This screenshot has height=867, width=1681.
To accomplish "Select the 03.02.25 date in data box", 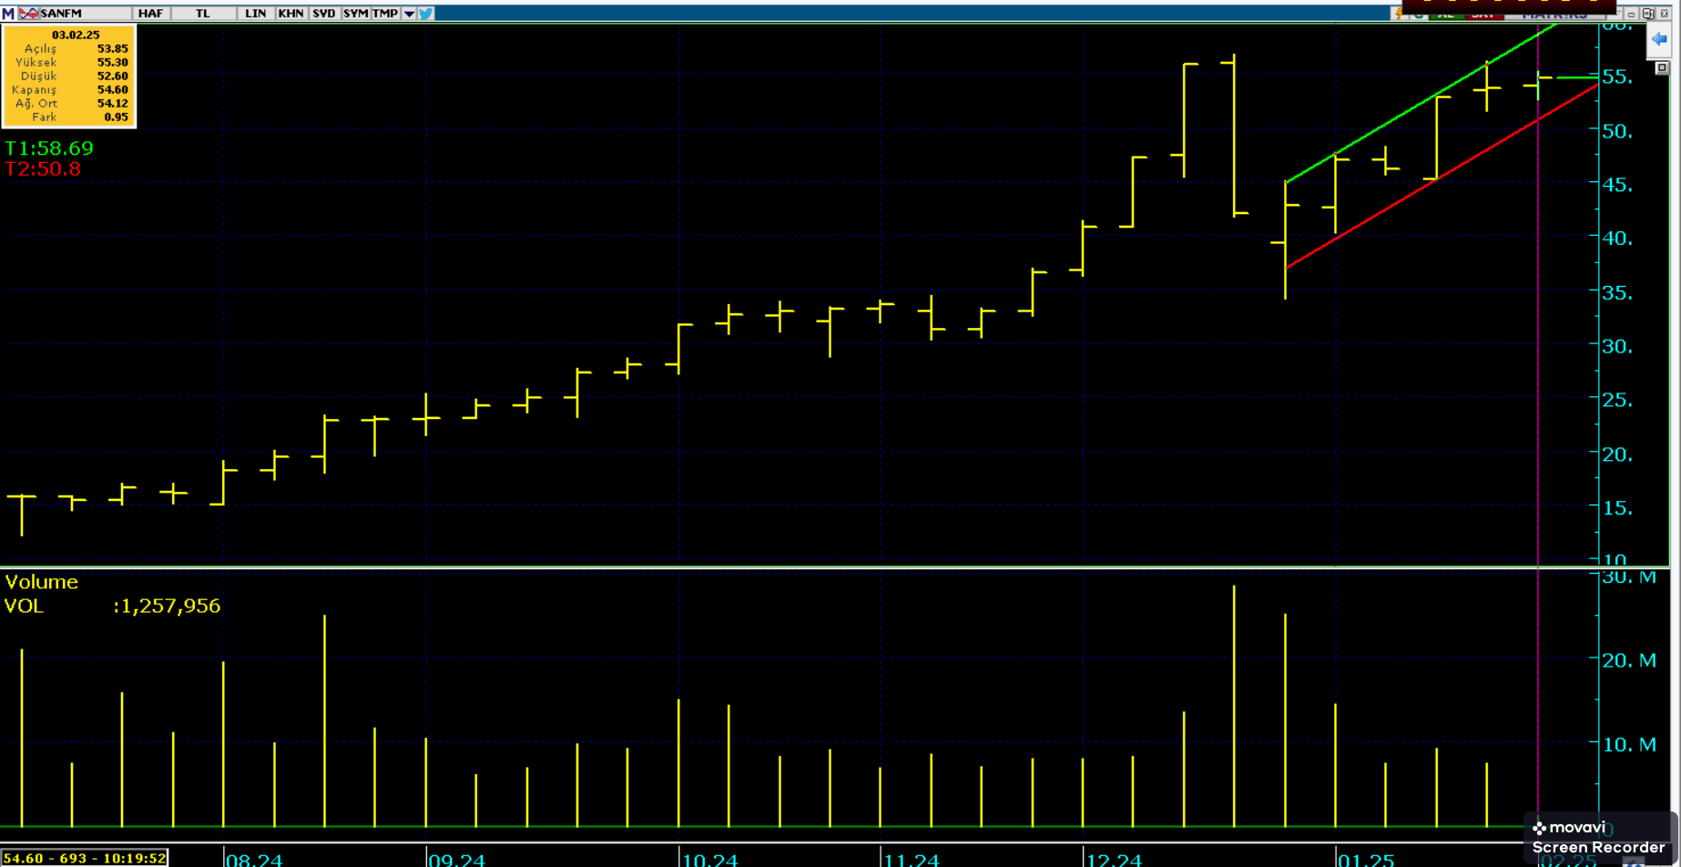I will pyautogui.click(x=76, y=35).
